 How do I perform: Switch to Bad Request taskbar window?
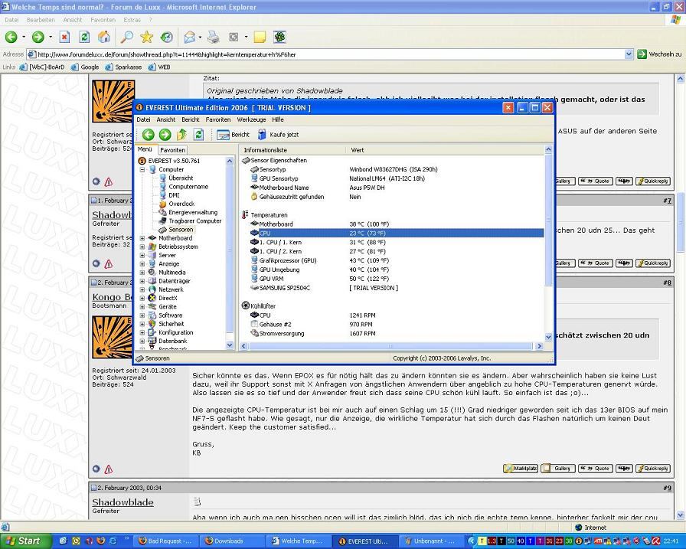click(x=165, y=541)
